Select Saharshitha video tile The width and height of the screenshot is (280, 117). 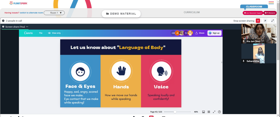click(259, 53)
